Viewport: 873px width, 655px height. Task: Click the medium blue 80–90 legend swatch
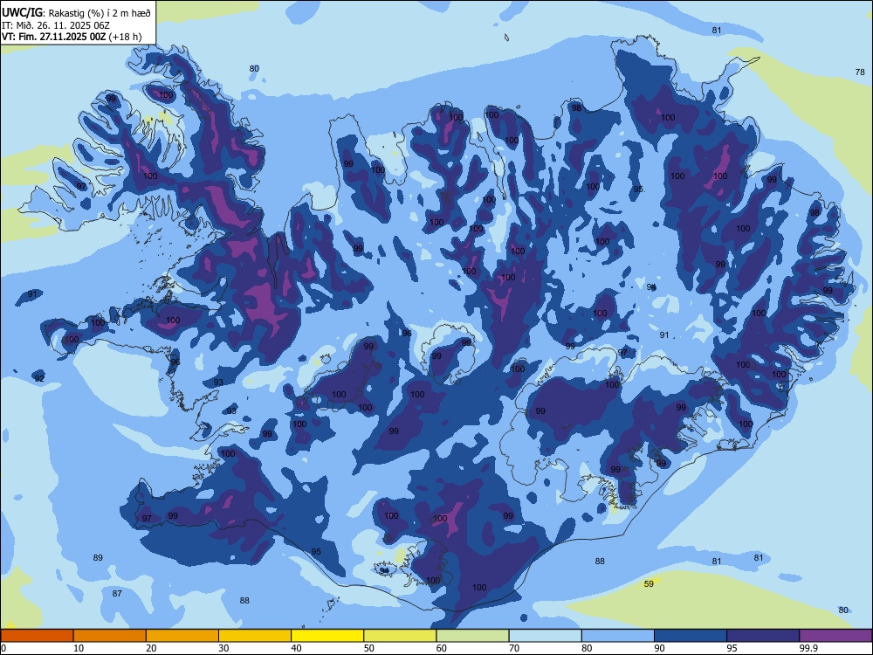[x=618, y=636]
